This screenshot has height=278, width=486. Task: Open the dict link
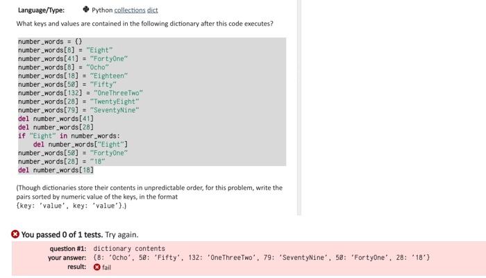(153, 10)
